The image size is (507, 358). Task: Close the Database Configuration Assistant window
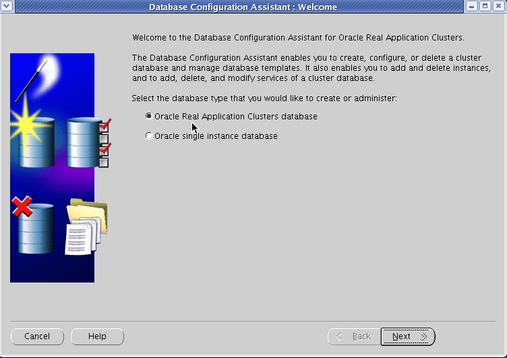pos(499,6)
